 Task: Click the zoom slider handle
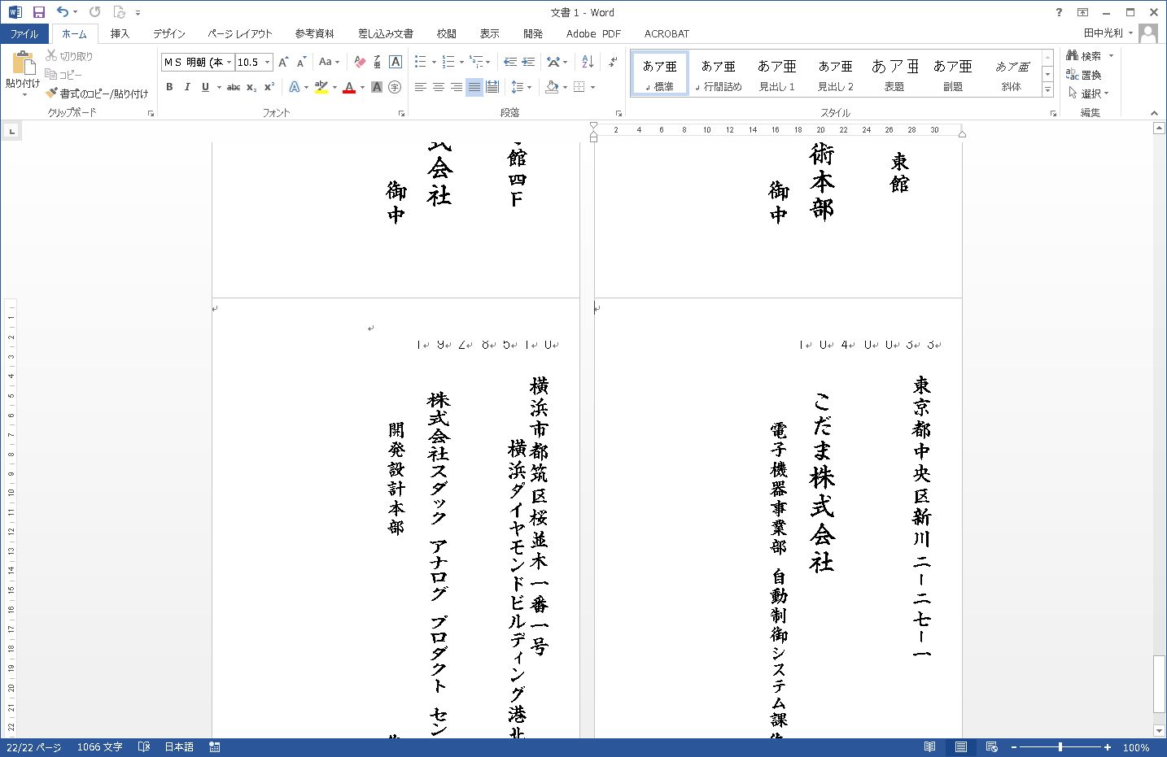(x=1060, y=746)
